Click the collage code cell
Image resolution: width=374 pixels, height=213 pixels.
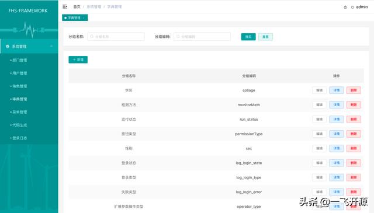(249, 90)
